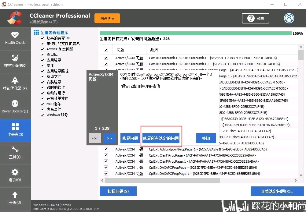Close the issue dialog (关闭)
Screen dimensions: 306x212
click(x=206, y=138)
